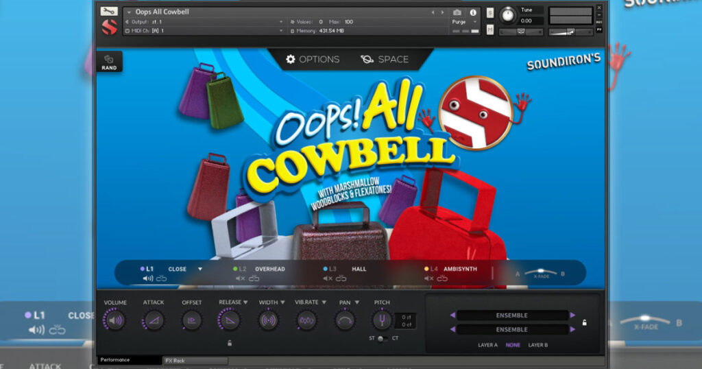
Task: Unmute the L4 Ambisynth layer
Action: pos(429,278)
